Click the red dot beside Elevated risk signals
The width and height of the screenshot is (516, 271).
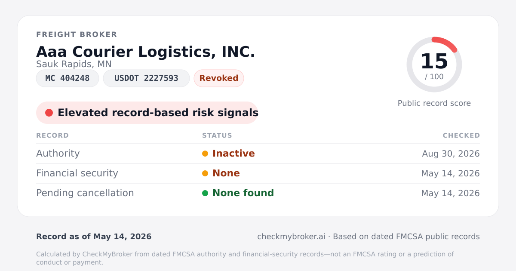coord(49,113)
